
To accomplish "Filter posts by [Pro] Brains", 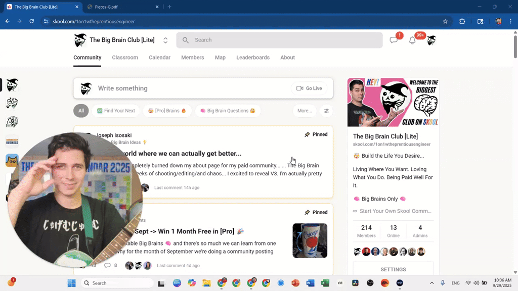I will [167, 111].
